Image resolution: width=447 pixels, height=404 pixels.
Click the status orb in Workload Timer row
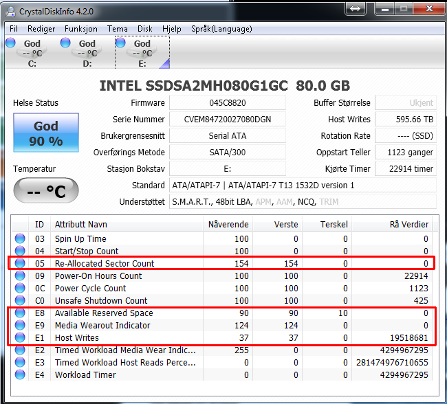(x=20, y=374)
